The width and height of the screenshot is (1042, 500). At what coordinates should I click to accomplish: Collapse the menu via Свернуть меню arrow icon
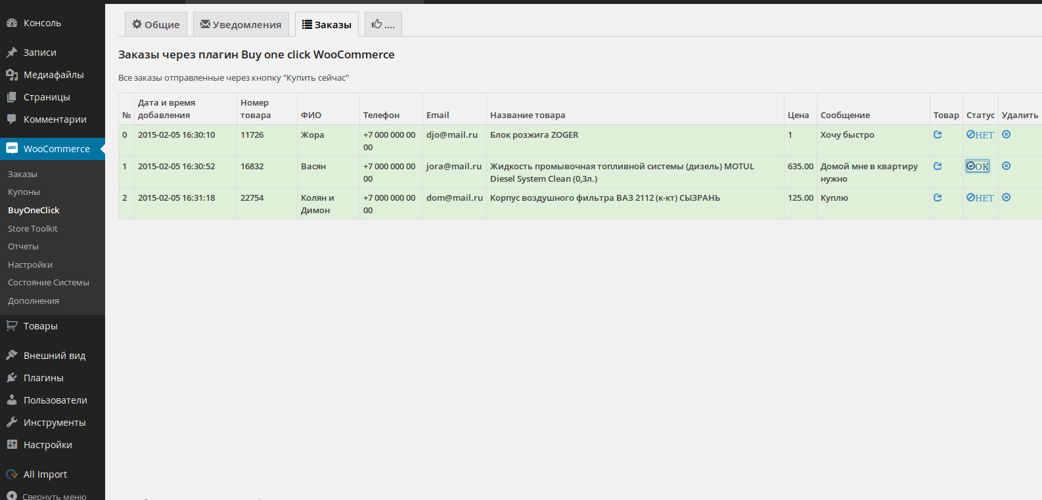point(12,496)
